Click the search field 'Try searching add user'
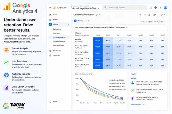The image size is (172, 114). pyautogui.click(x=125, y=7)
